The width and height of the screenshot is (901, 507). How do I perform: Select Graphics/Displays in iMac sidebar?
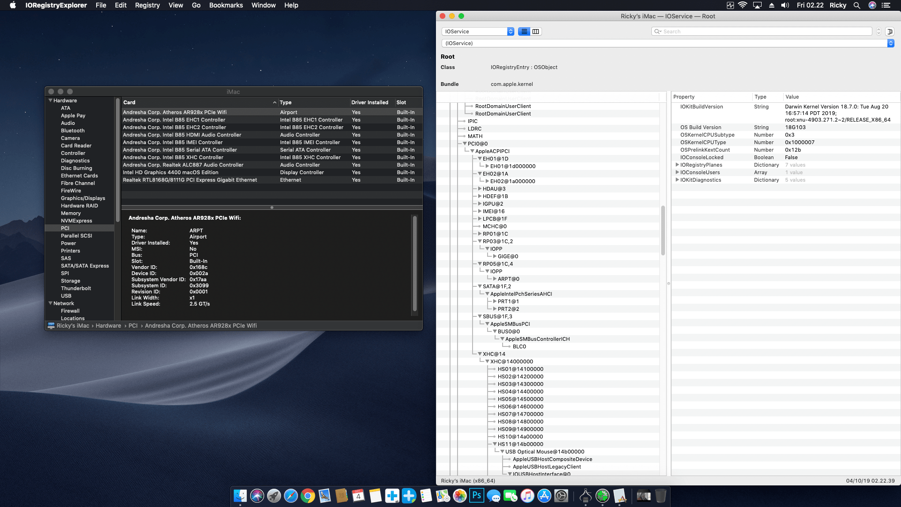(x=83, y=198)
